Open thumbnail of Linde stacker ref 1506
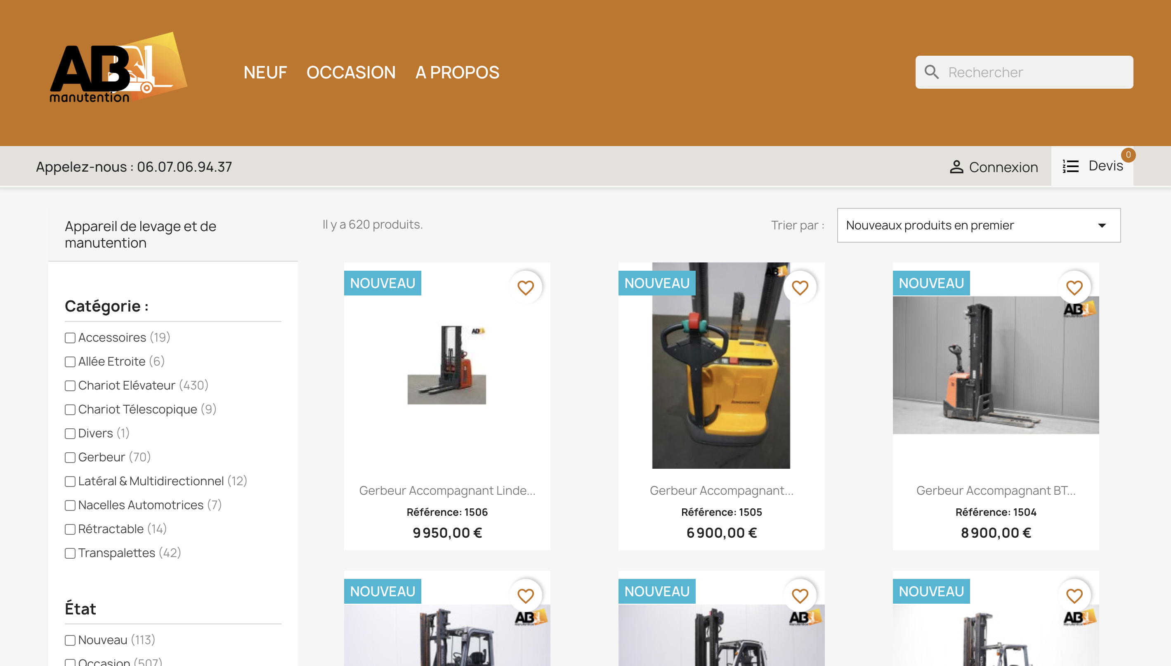The image size is (1171, 666). pyautogui.click(x=447, y=365)
